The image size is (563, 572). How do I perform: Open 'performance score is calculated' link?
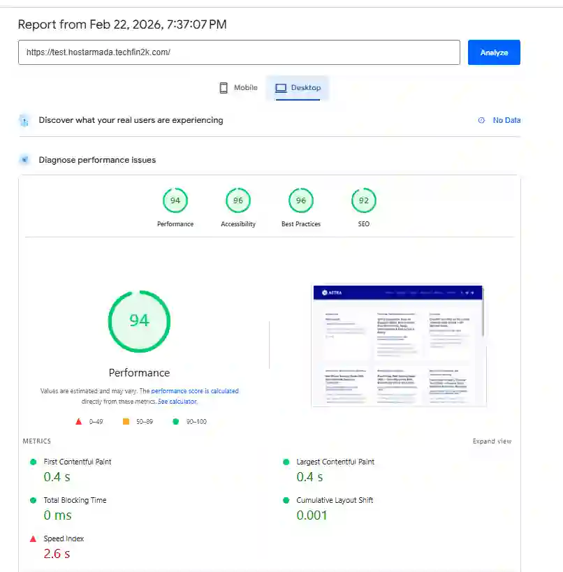pos(195,391)
